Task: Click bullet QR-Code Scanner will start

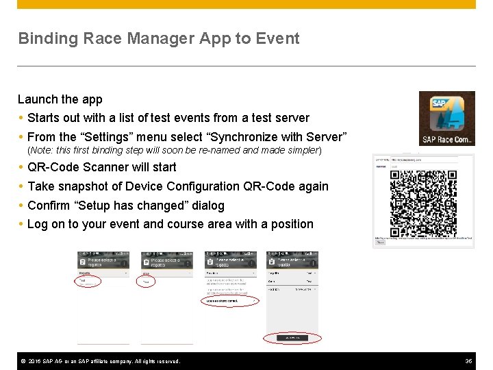Action: (x=101, y=167)
